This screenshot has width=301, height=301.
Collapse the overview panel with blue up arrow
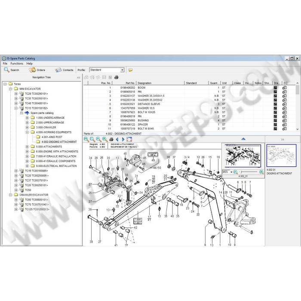point(243,139)
